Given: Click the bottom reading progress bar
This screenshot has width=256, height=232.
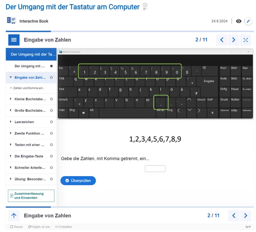Looking at the screenshot, I should tap(130, 207).
